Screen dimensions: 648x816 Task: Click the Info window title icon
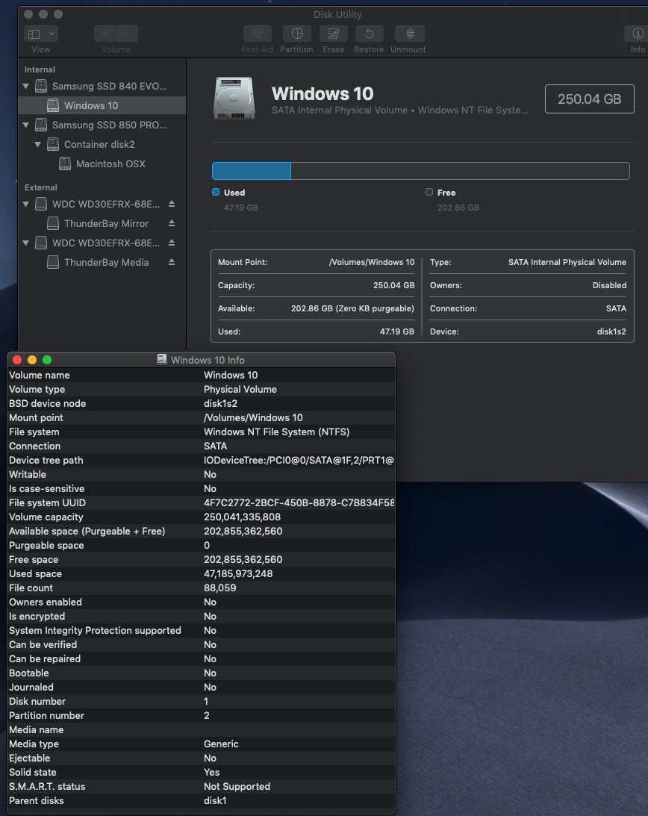click(x=162, y=360)
